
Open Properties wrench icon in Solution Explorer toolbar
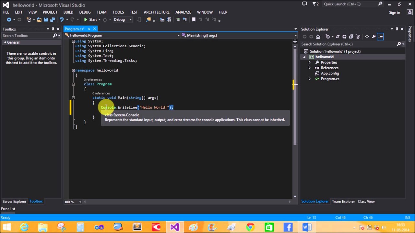coord(373,37)
